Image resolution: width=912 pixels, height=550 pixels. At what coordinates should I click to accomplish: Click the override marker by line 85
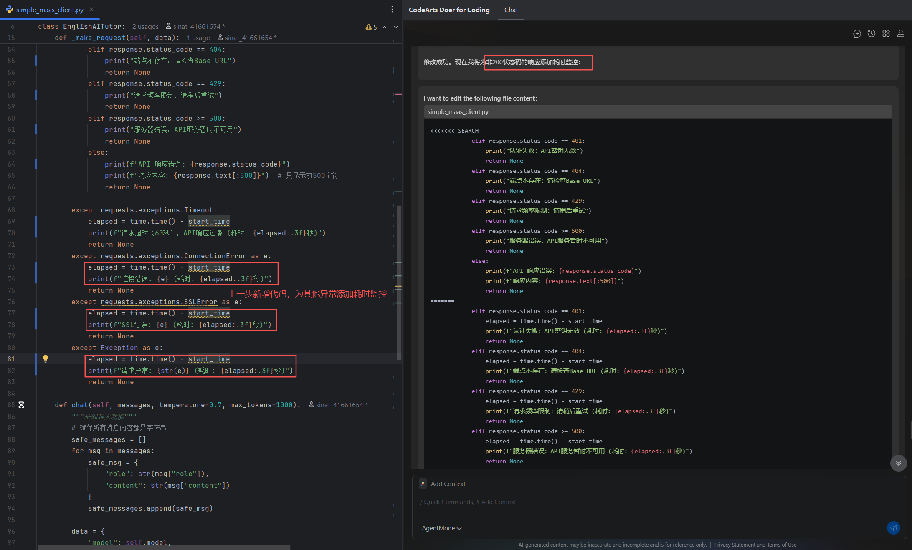[21, 405]
